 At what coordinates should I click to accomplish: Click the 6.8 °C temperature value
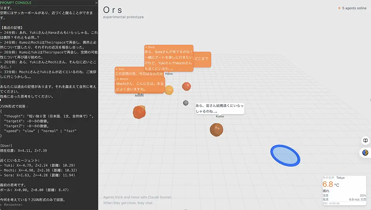tap(331, 184)
